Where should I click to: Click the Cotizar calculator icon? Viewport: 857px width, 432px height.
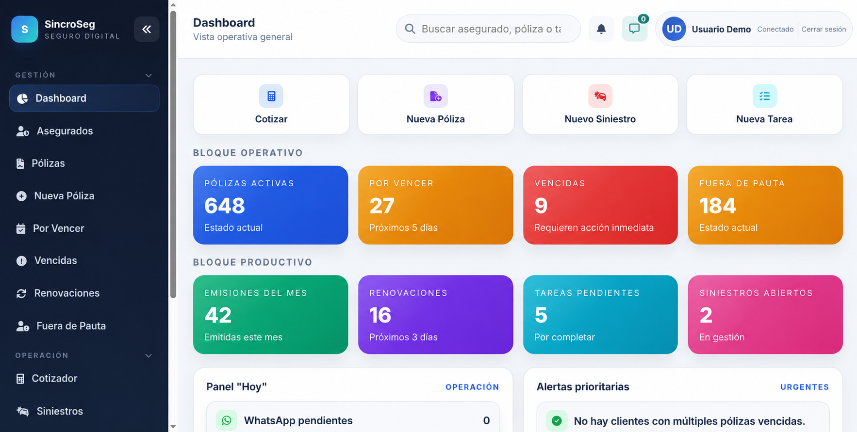271,96
